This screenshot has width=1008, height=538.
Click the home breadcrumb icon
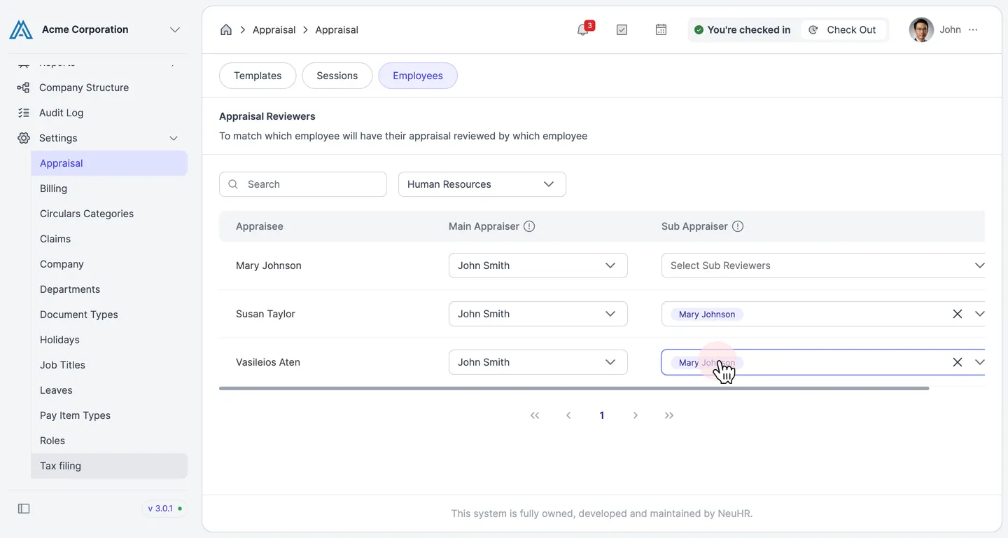pyautogui.click(x=226, y=29)
